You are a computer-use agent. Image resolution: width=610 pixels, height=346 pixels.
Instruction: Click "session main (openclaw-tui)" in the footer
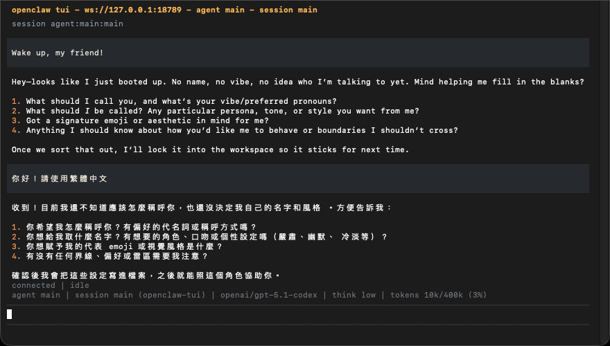142,295
